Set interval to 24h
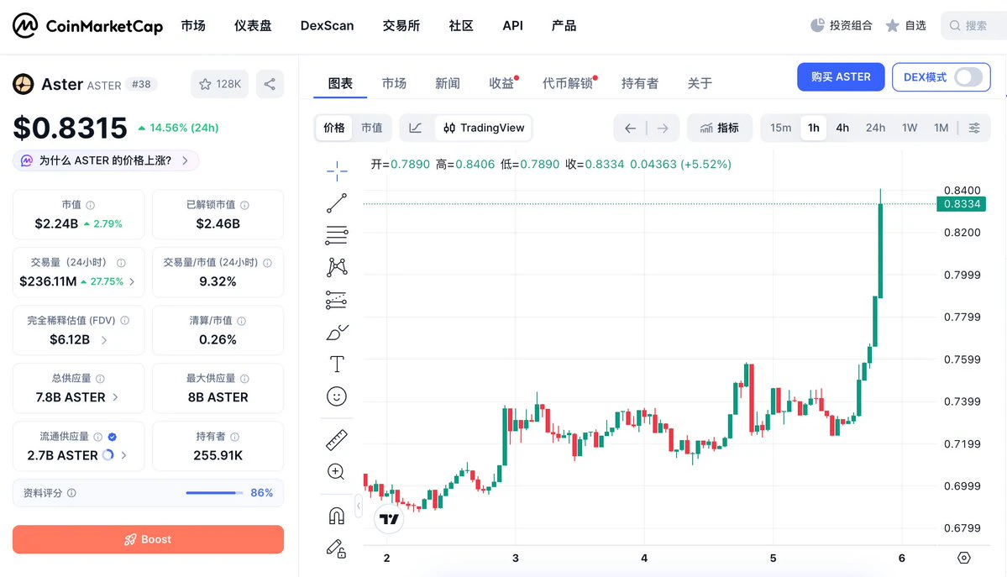 tap(875, 128)
